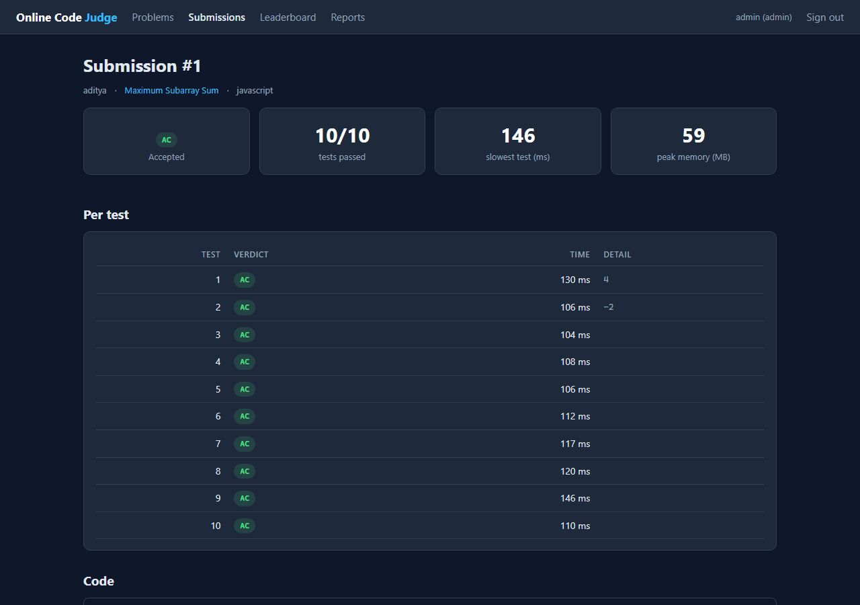The height and width of the screenshot is (605, 860).
Task: Click the AC verdict badge for test 8
Action: pos(245,471)
